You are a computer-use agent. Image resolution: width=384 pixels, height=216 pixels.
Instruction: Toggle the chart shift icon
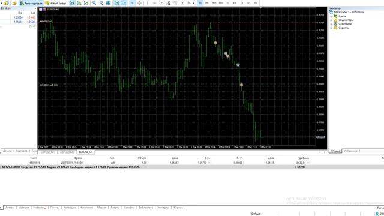(x=124, y=3)
